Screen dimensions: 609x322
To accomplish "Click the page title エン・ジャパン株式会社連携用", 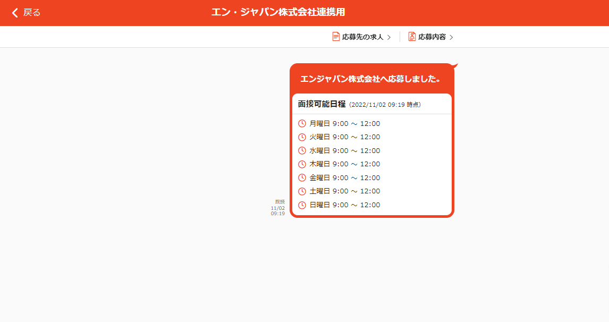I will [x=278, y=12].
